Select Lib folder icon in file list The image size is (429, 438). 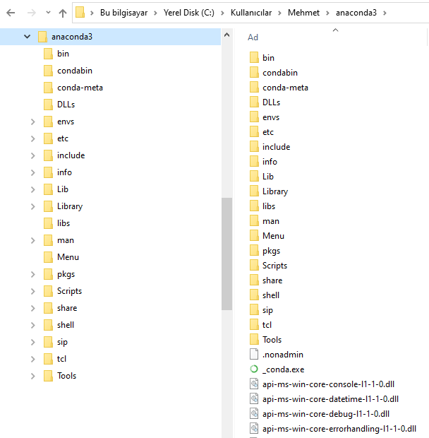[254, 177]
